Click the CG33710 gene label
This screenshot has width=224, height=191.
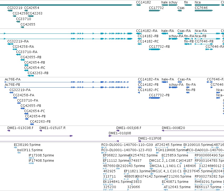point(24,19)
